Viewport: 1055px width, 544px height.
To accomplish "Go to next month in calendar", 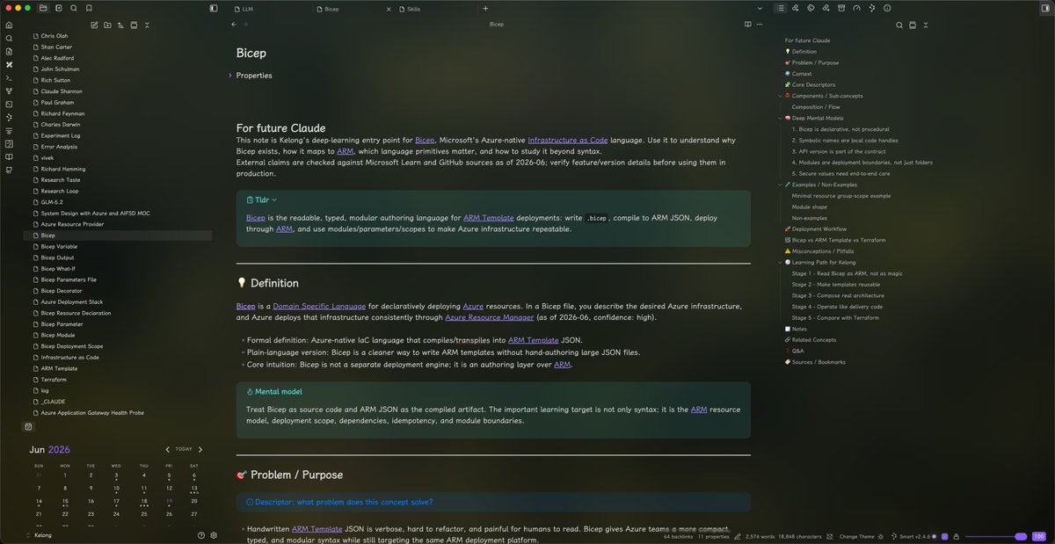I will pyautogui.click(x=200, y=449).
